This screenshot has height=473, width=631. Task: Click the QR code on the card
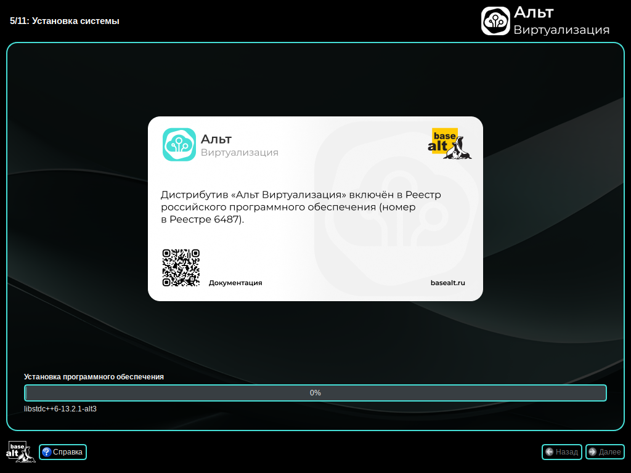coord(181,267)
